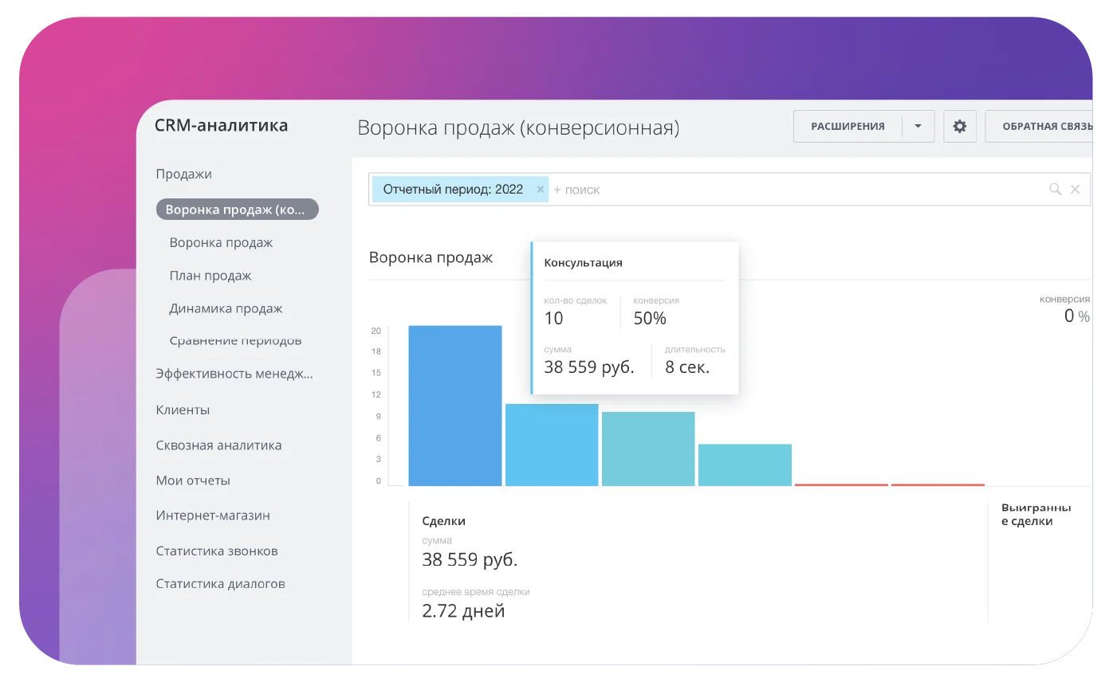
Task: Remove the Отчетный период: 2022 filter chip
Action: 540,190
